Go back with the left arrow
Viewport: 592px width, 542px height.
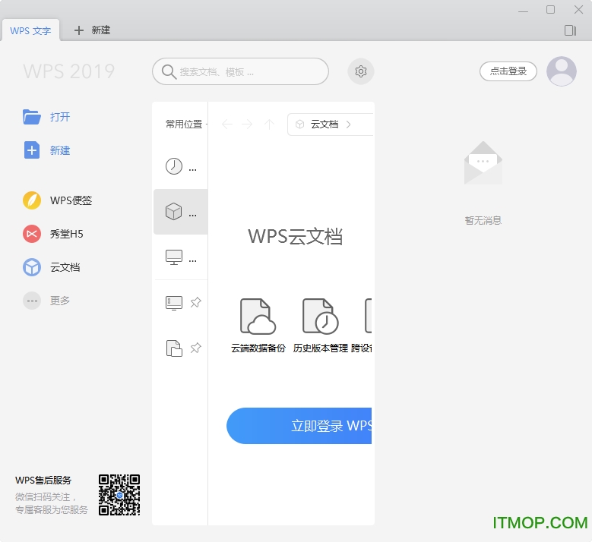pos(227,124)
